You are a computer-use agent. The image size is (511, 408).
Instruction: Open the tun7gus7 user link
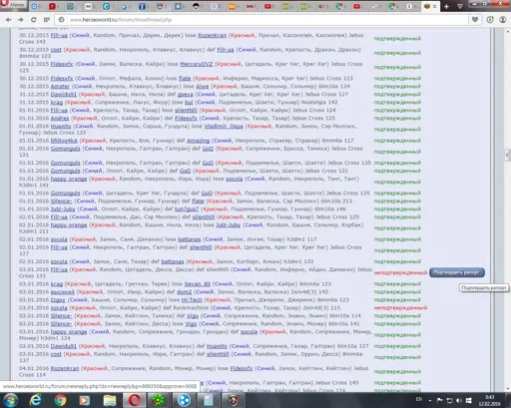[187, 208]
